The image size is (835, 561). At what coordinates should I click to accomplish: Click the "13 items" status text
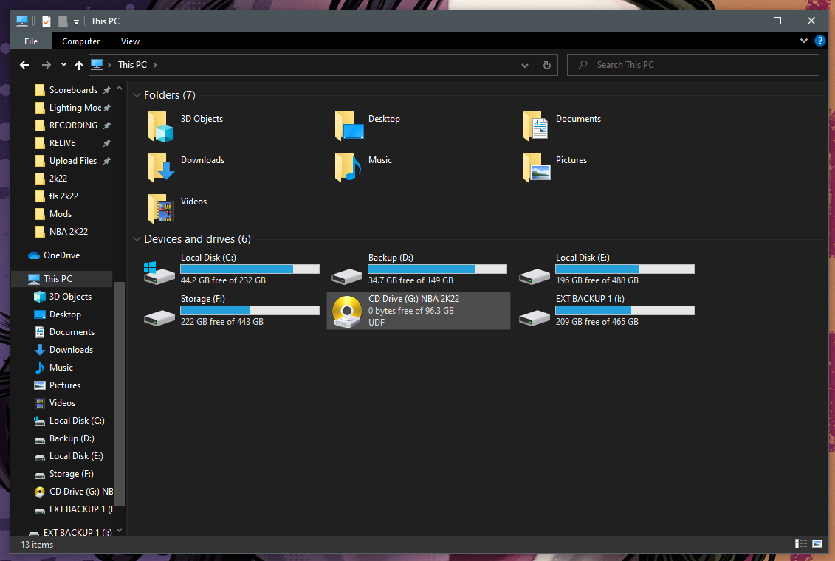point(37,545)
